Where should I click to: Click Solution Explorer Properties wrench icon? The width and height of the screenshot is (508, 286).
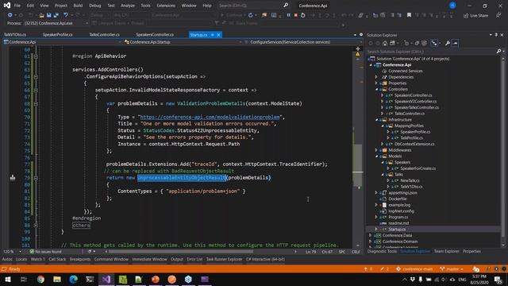click(448, 43)
